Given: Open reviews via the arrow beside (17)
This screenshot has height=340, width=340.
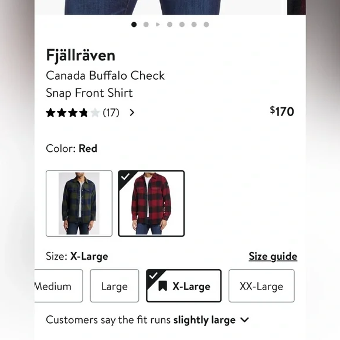Looking at the screenshot, I should pyautogui.click(x=132, y=113).
